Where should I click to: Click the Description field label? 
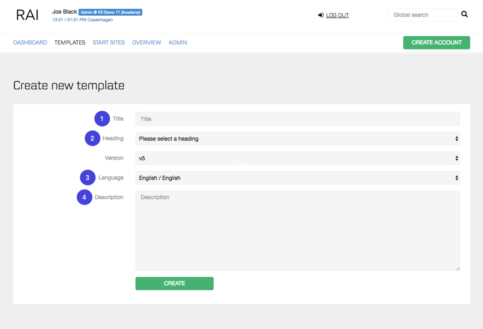109,197
